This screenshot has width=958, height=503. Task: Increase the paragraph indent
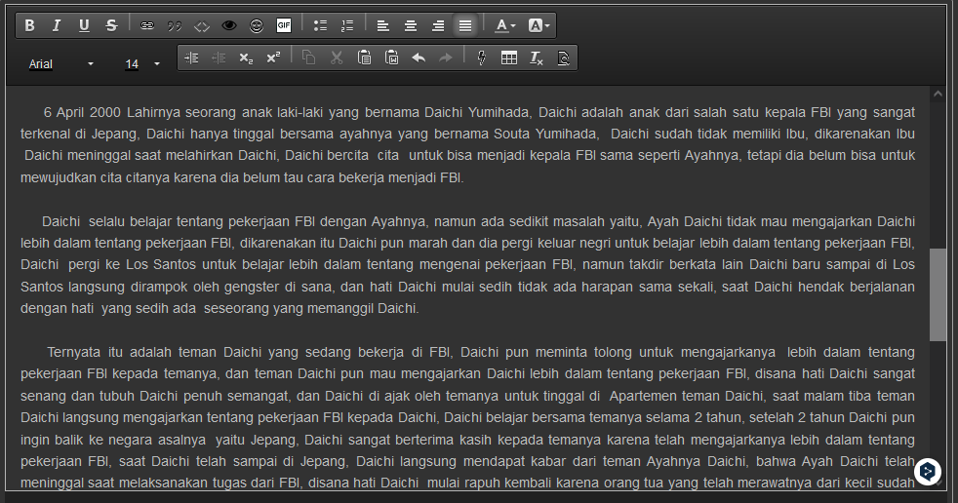click(x=191, y=58)
